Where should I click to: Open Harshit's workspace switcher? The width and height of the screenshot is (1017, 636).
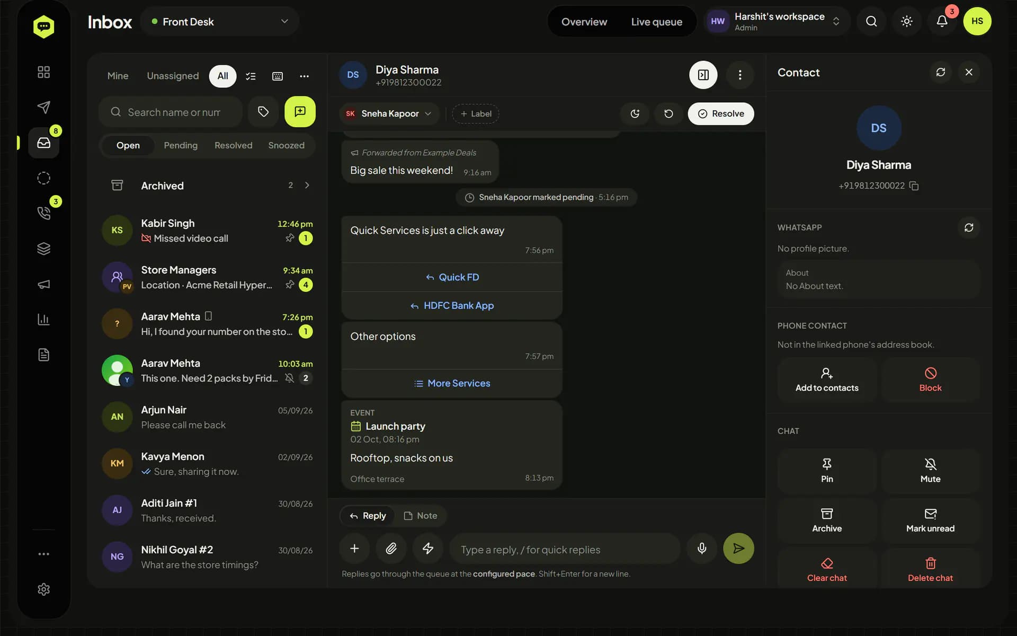[777, 21]
